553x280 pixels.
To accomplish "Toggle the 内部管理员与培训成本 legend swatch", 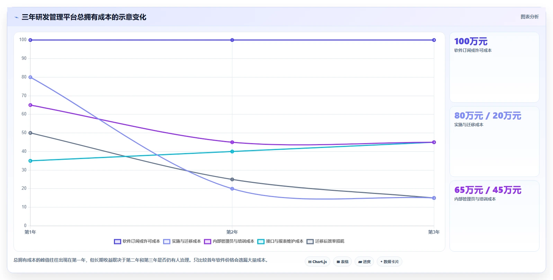I will coord(207,242).
